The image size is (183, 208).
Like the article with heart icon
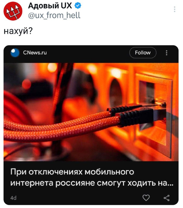(146, 198)
